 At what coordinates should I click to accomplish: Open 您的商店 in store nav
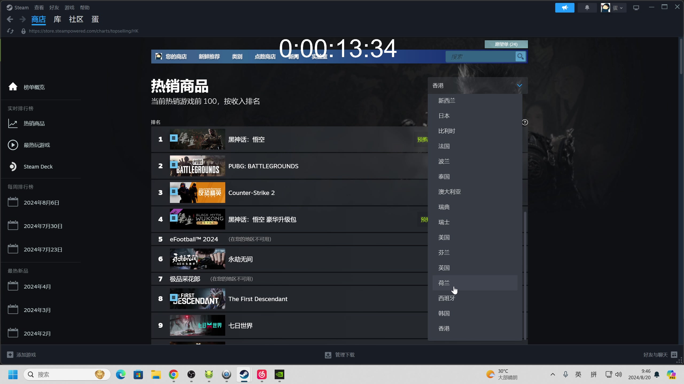tap(176, 57)
